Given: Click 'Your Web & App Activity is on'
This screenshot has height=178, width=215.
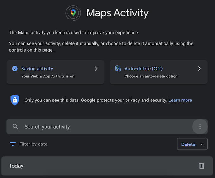Looking at the screenshot, I should 48,76.
